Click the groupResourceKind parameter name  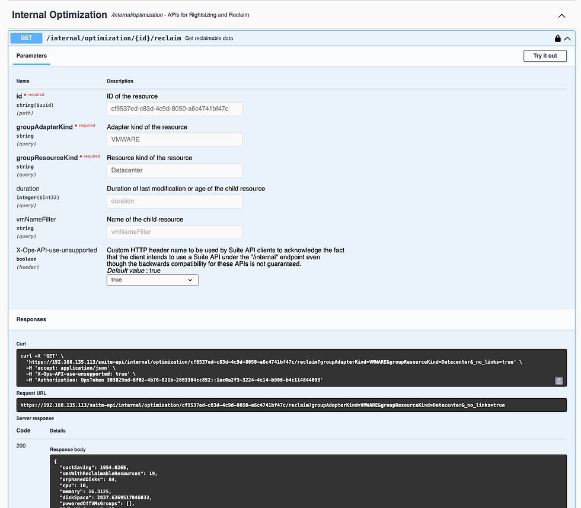47,158
